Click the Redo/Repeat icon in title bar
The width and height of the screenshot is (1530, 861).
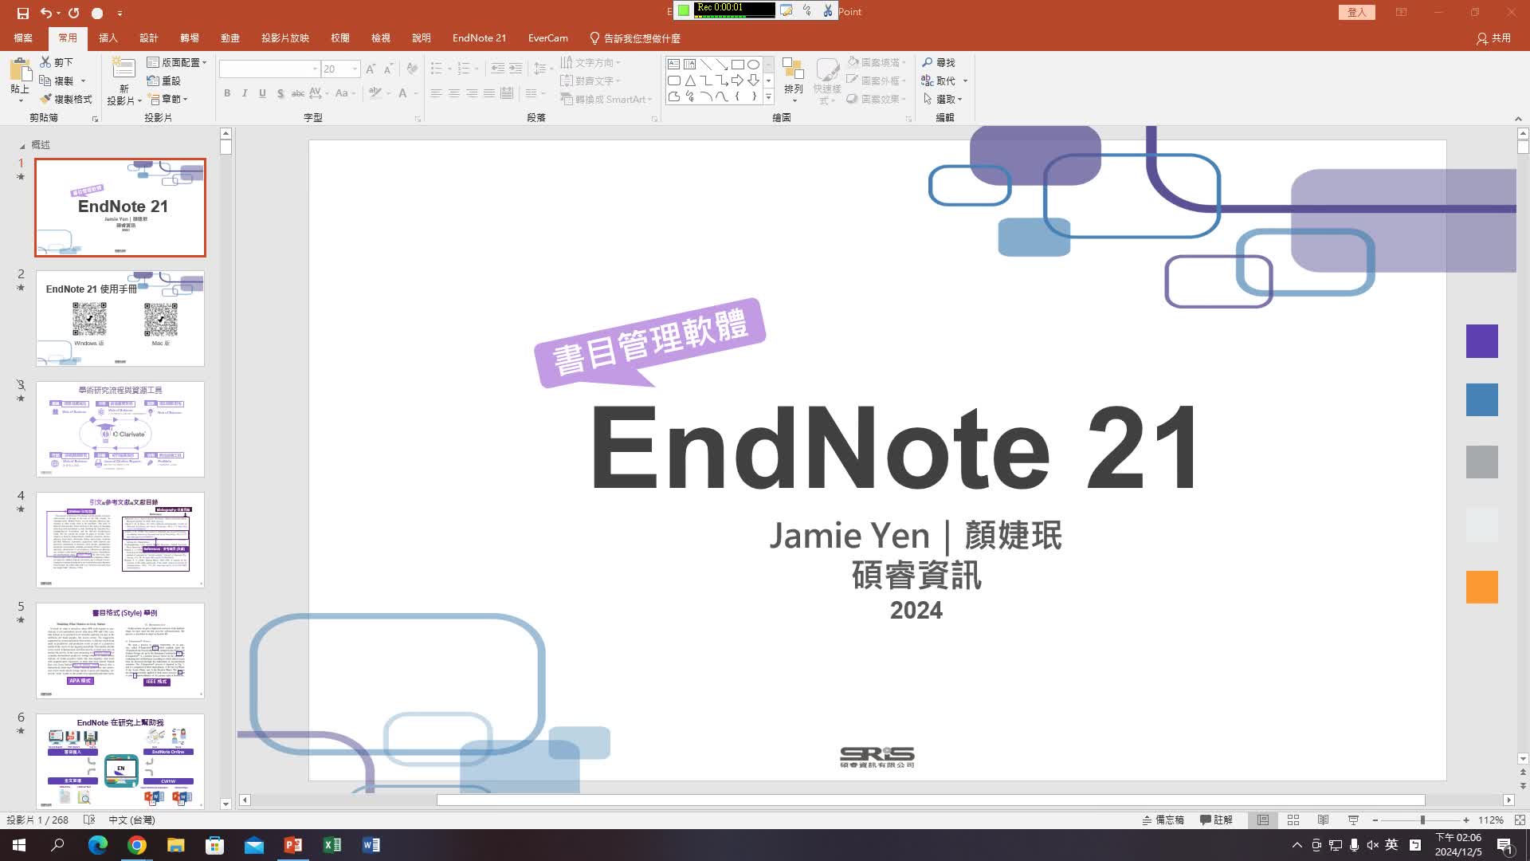(x=73, y=13)
